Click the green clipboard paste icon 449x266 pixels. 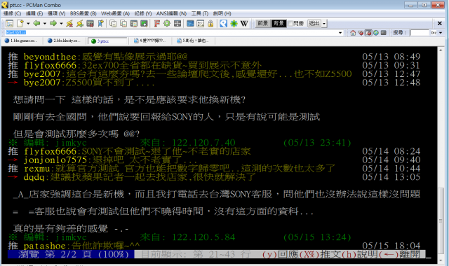coord(144,23)
